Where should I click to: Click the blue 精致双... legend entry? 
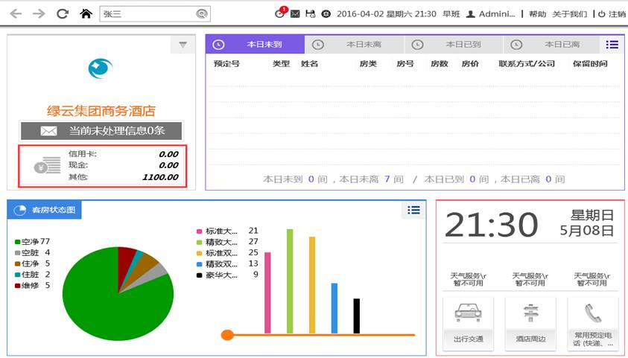coord(227,263)
